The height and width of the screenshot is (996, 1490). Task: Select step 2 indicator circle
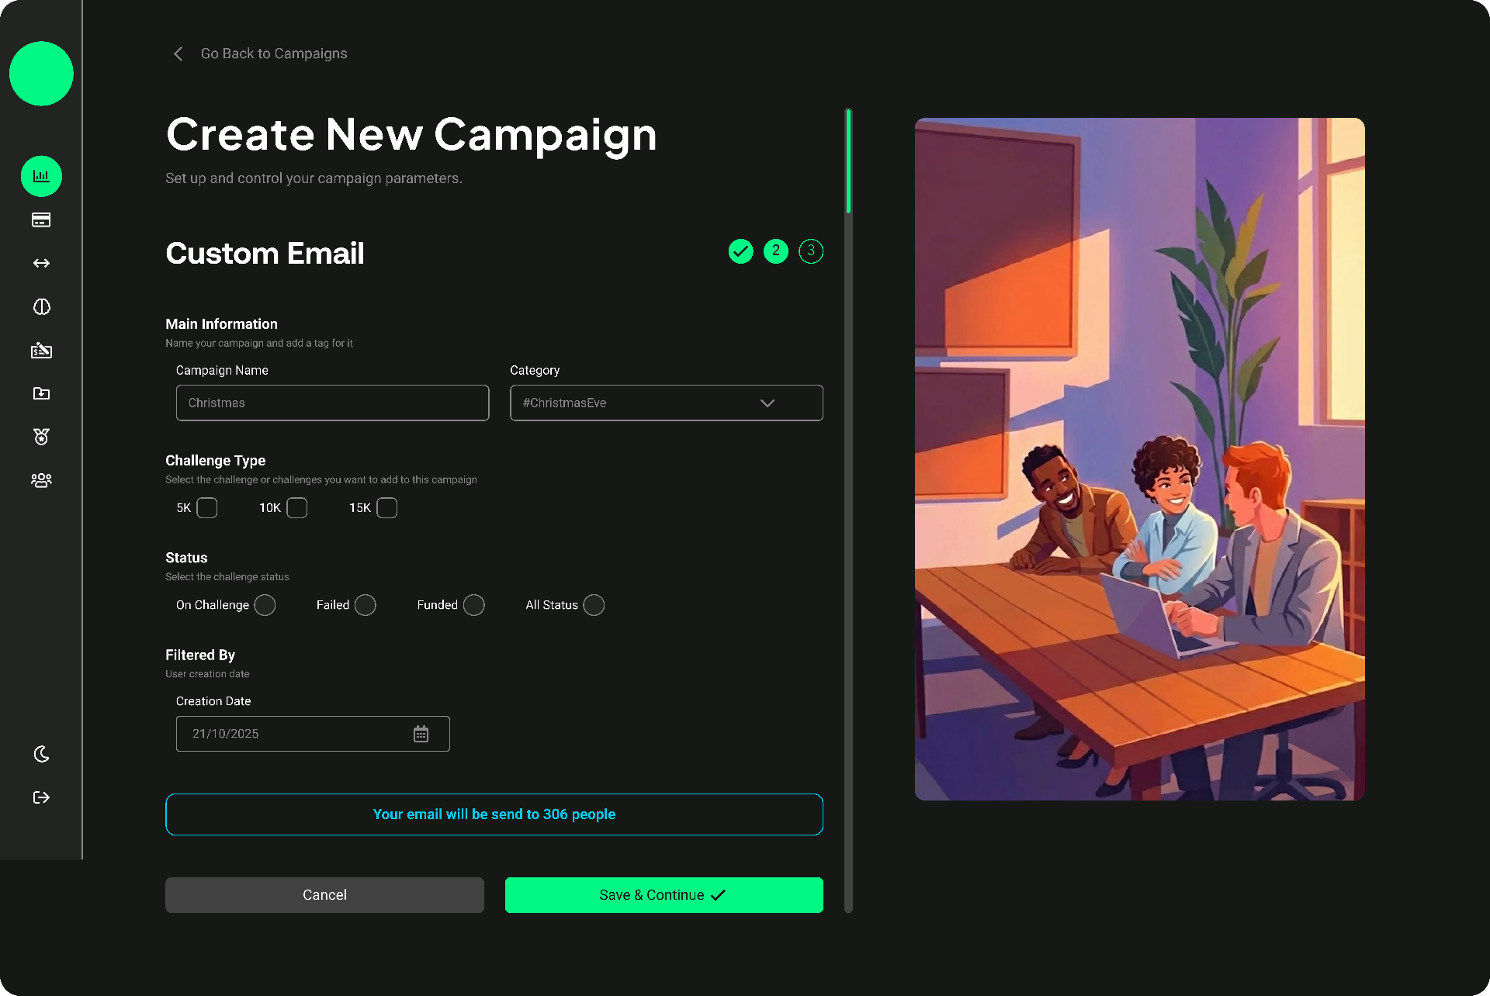[776, 251]
